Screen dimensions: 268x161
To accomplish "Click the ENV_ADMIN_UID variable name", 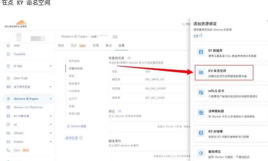I will (155, 79).
